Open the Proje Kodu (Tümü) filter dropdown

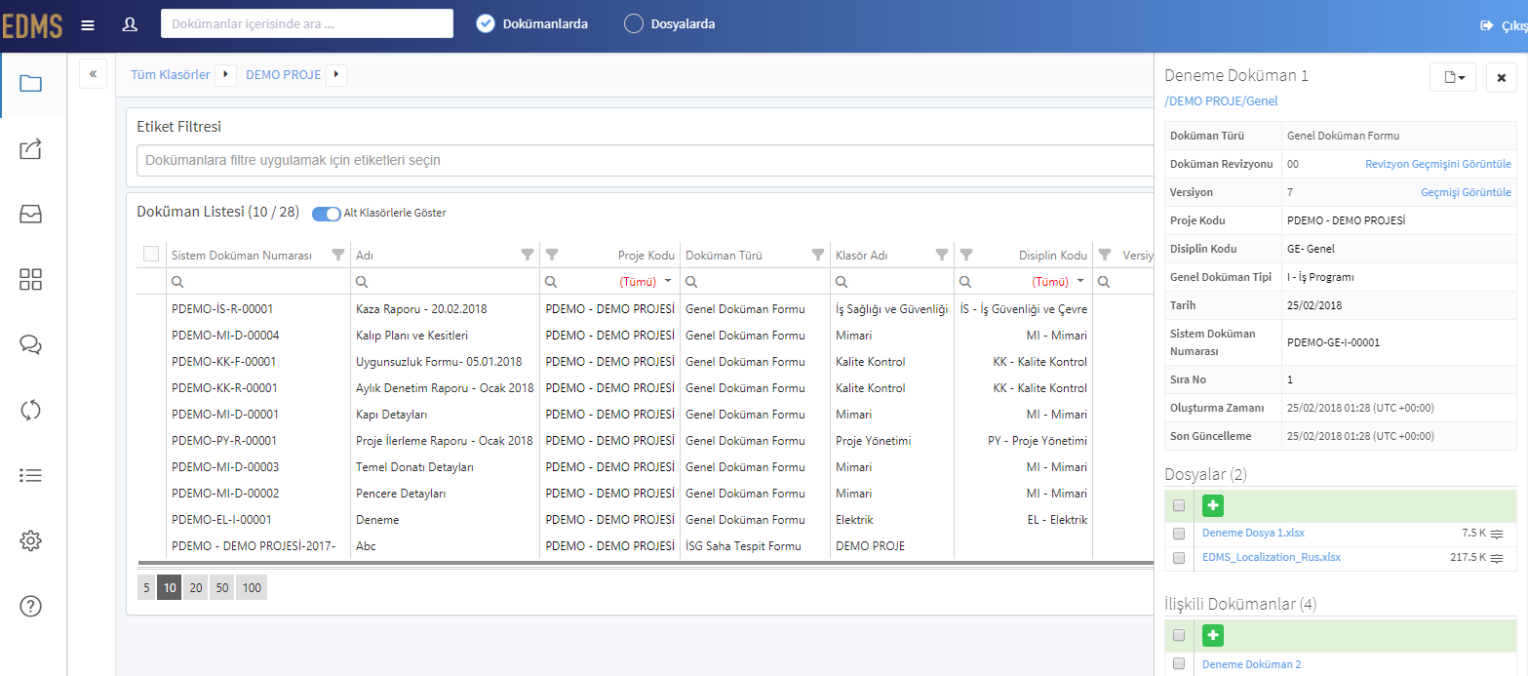pyautogui.click(x=646, y=281)
